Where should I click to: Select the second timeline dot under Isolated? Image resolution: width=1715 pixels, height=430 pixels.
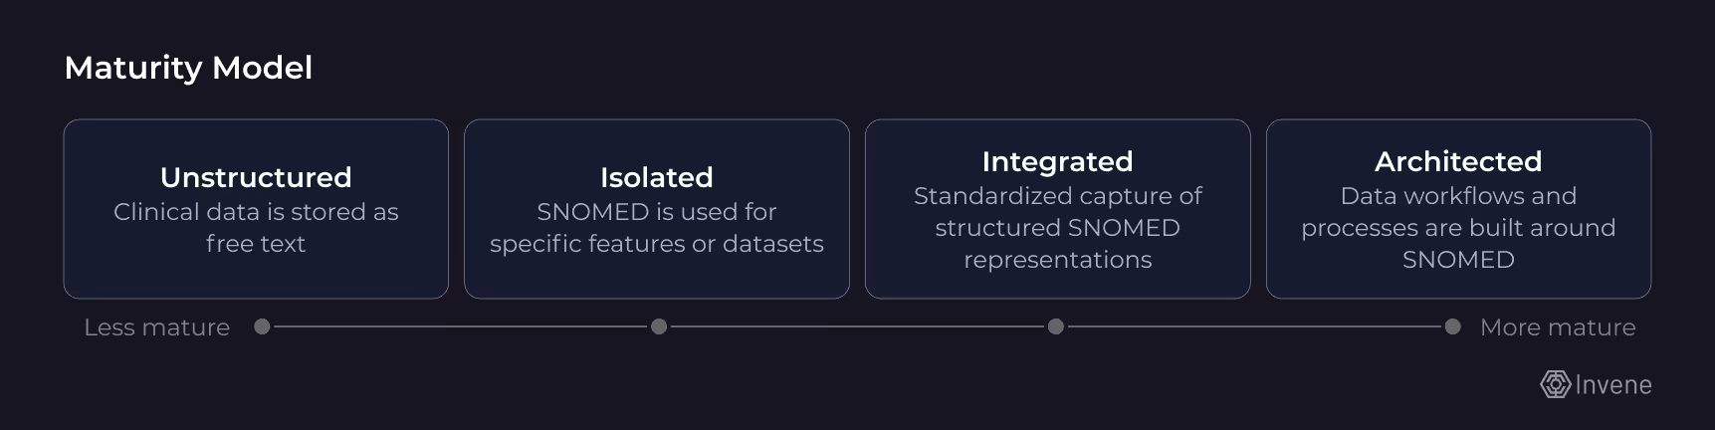659,326
